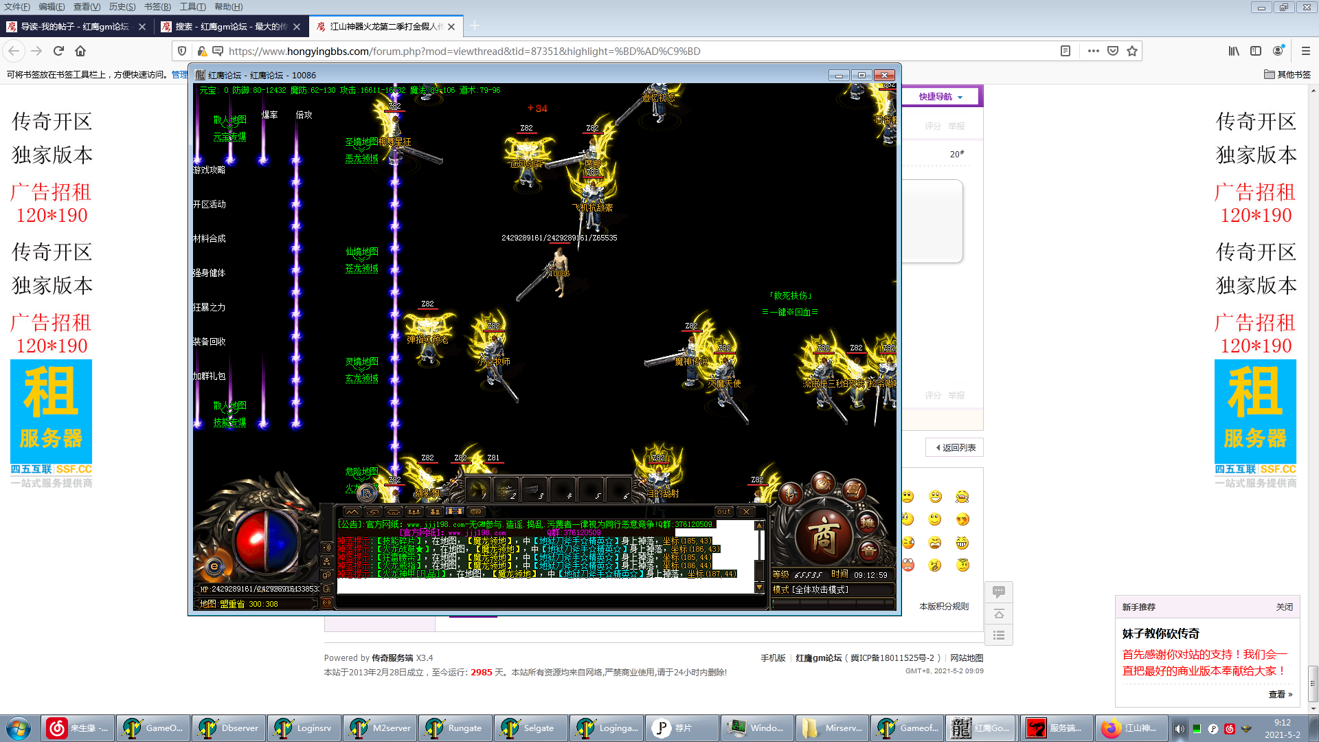The height and width of the screenshot is (742, 1319).
Task: Click the list view side icon
Action: click(999, 636)
